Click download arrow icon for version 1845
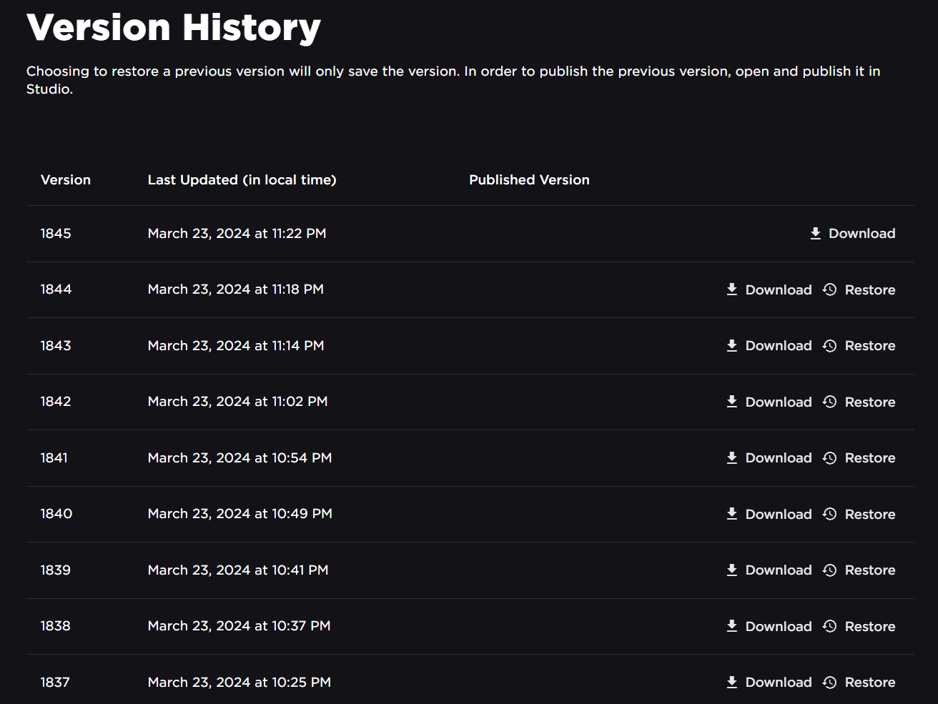This screenshot has height=704, width=938. click(x=815, y=234)
